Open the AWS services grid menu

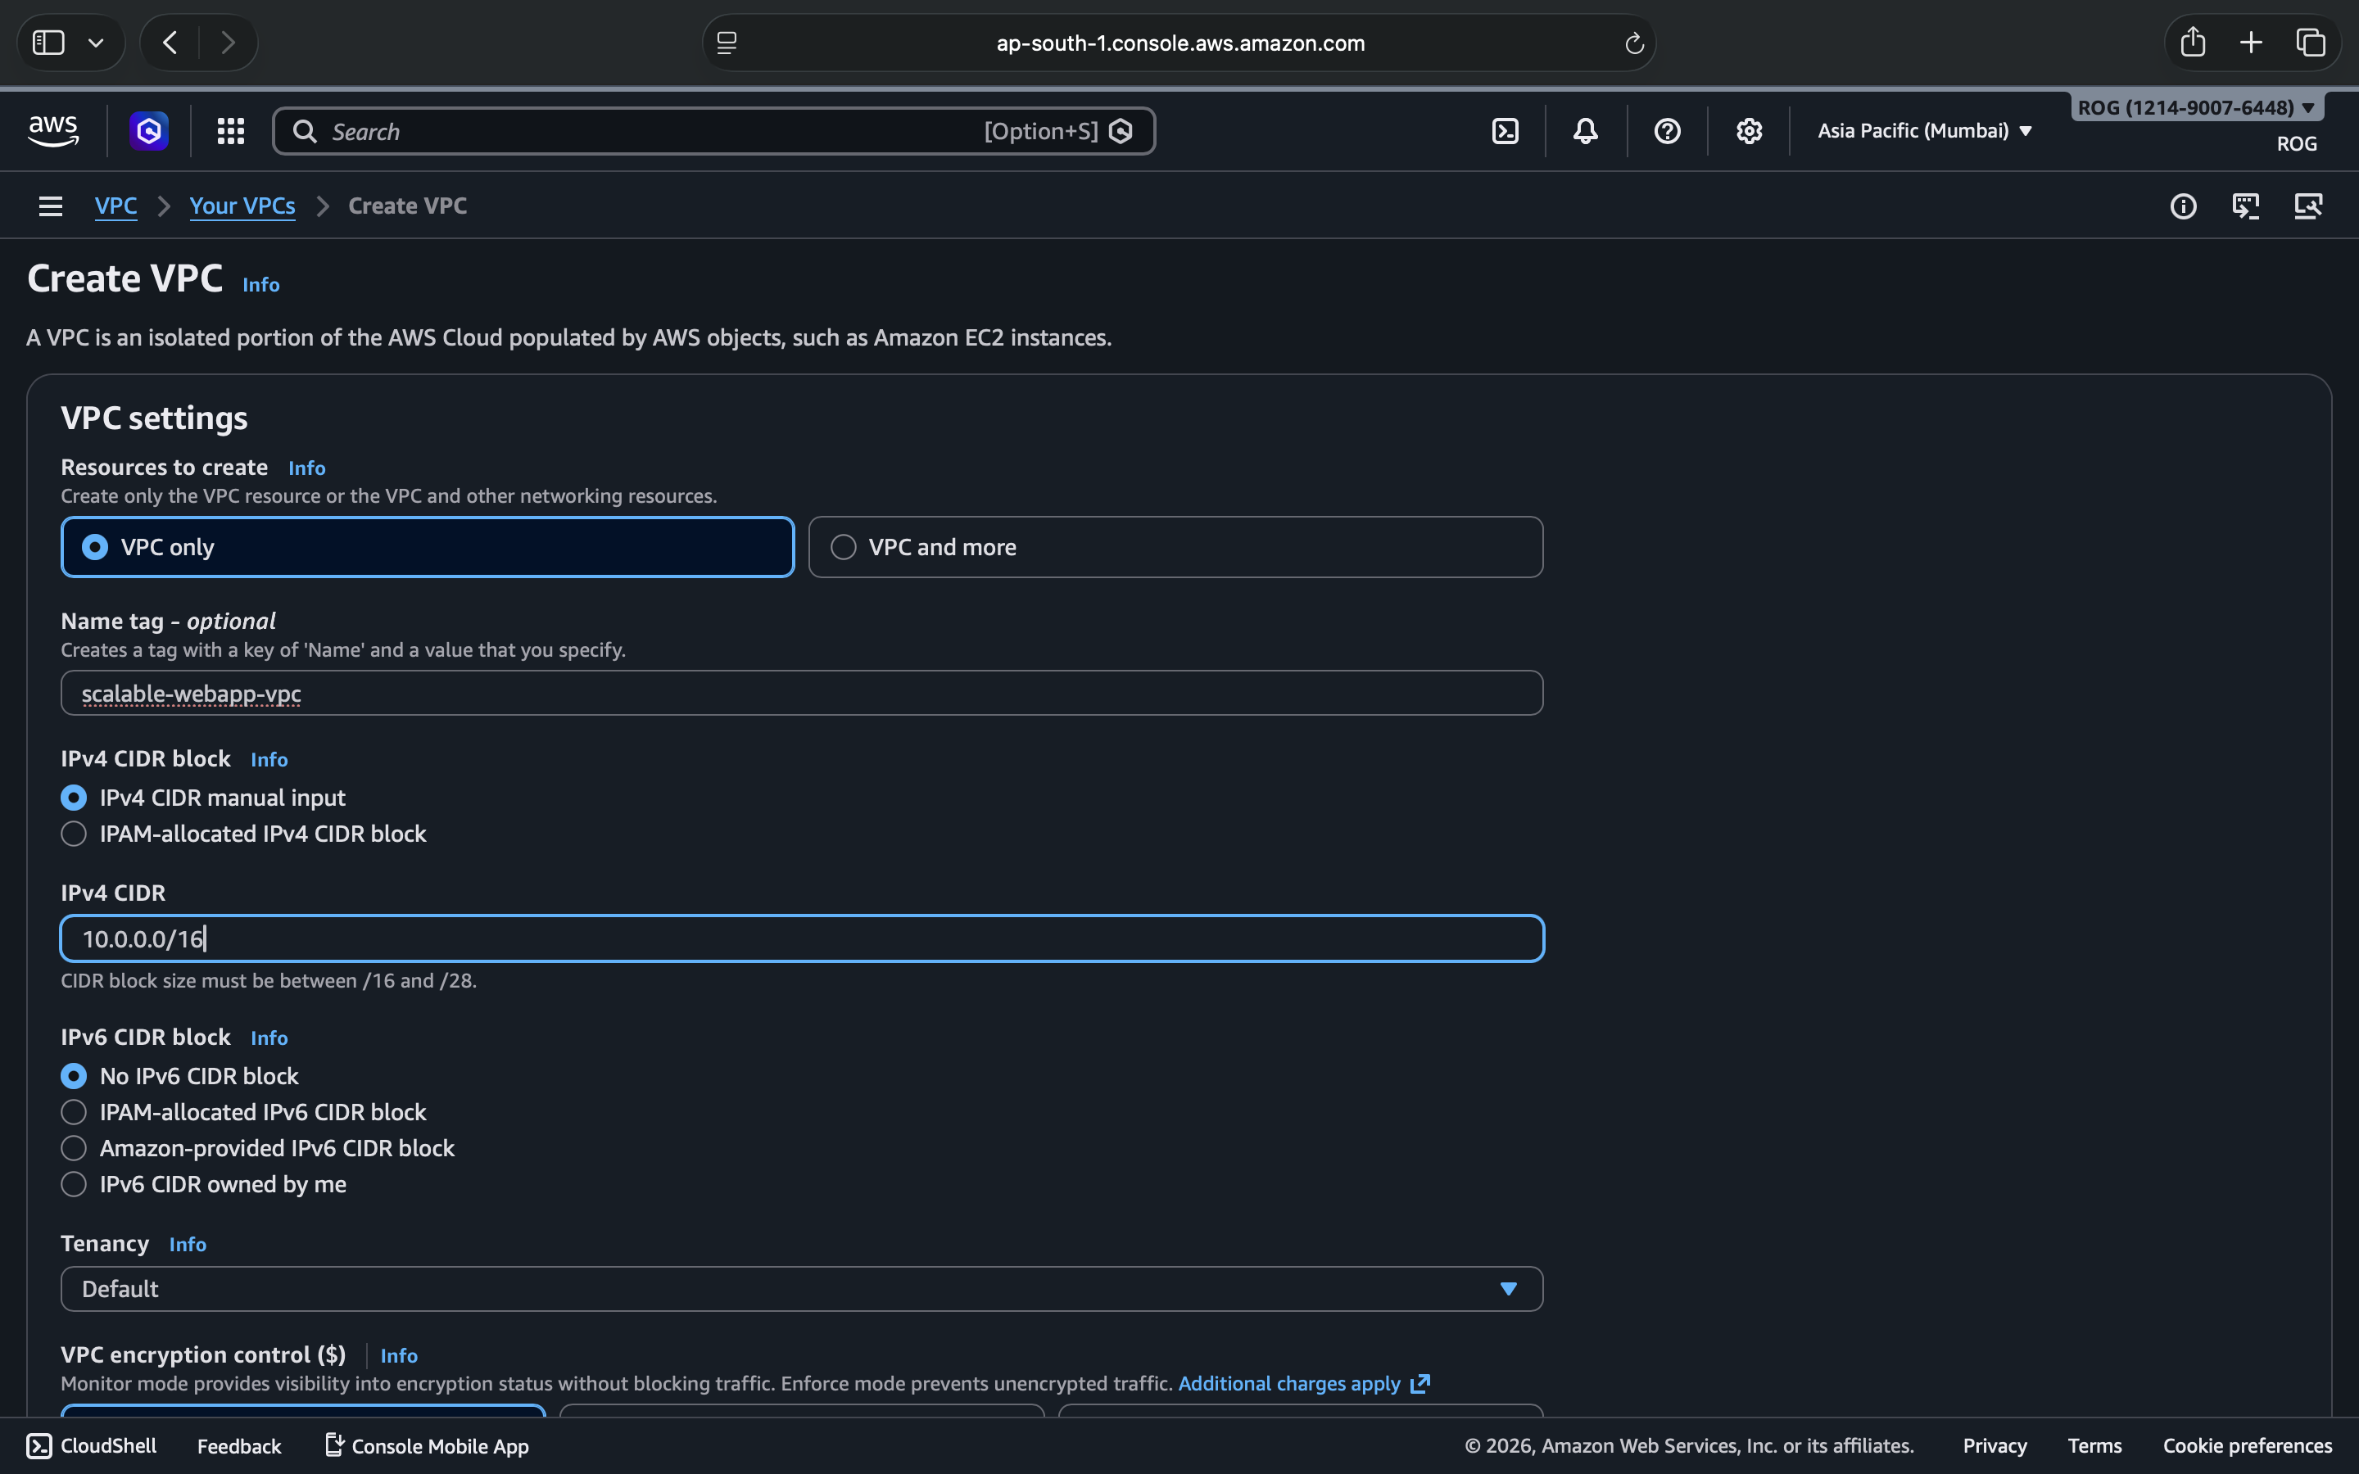[230, 131]
